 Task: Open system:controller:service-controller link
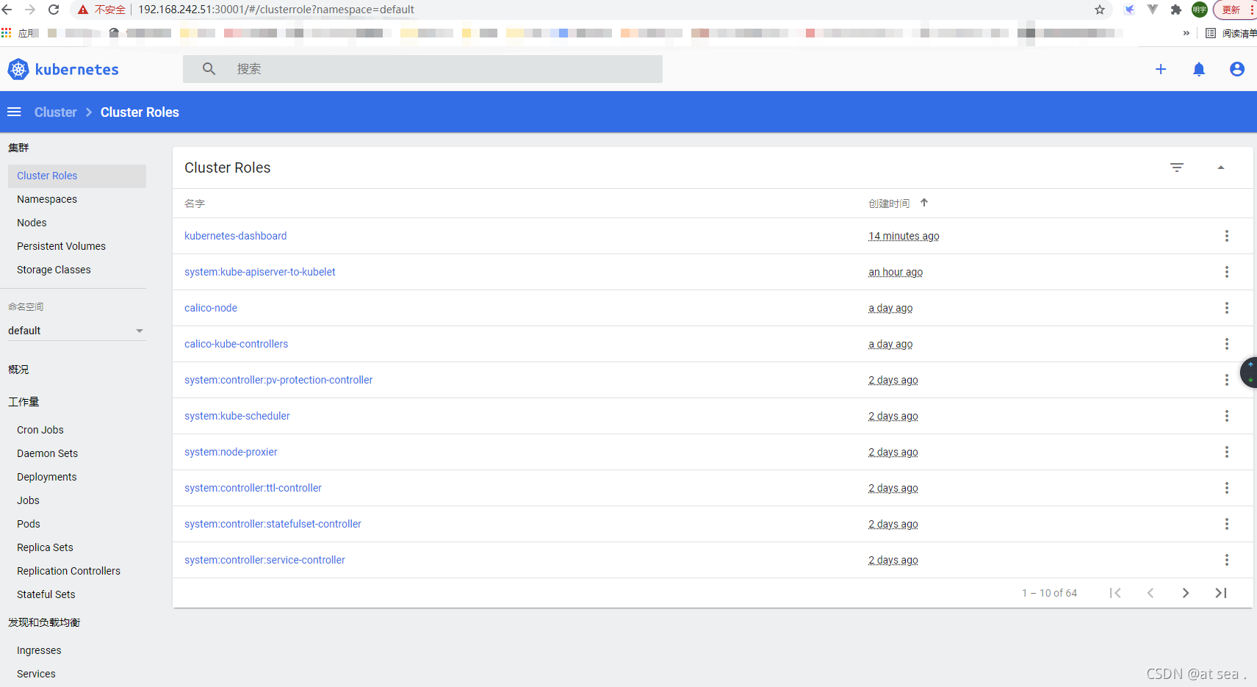point(264,560)
